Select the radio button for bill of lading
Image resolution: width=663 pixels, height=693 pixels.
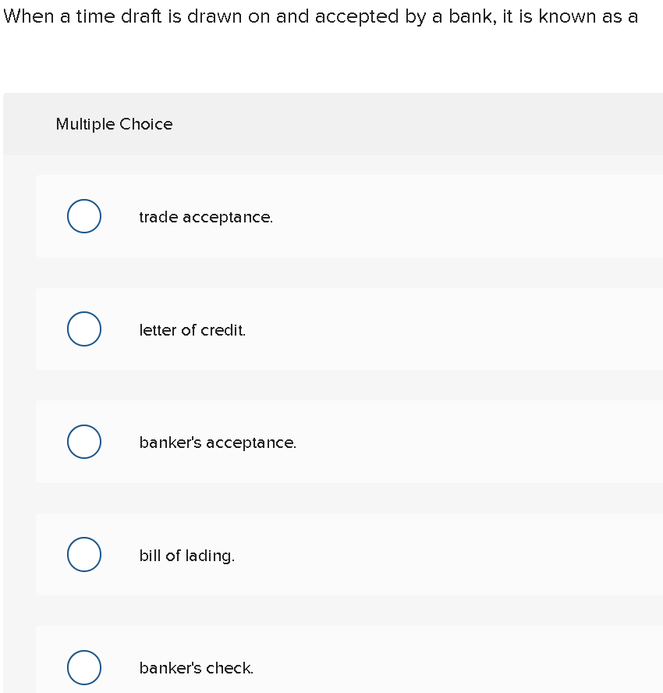point(84,555)
